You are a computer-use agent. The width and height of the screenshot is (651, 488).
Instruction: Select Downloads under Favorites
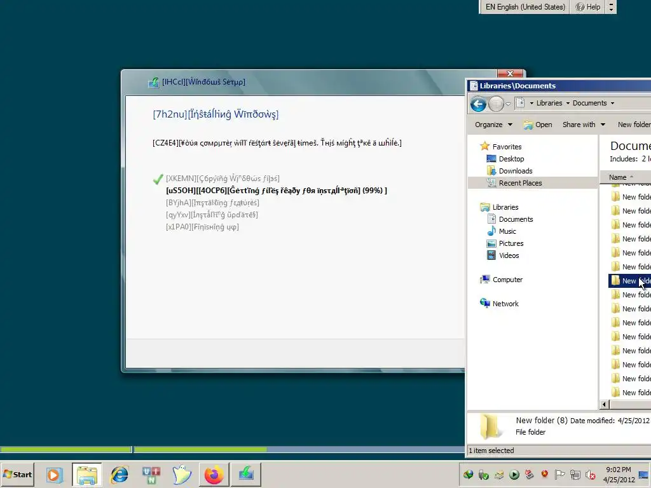[509, 171]
